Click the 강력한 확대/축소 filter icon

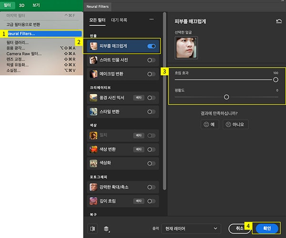pos(93,187)
